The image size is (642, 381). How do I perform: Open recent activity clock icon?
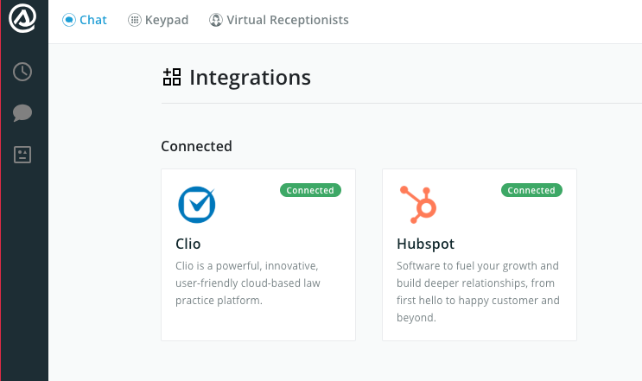click(22, 72)
